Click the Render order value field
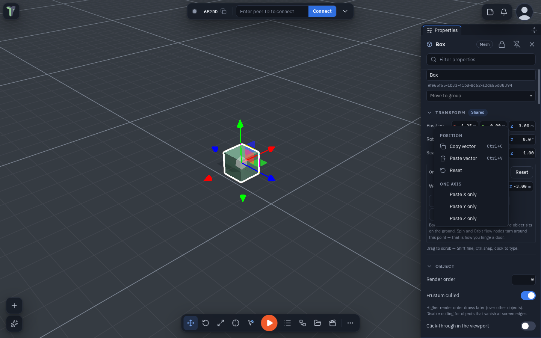Viewport: 541px width, 338px height. [x=524, y=279]
